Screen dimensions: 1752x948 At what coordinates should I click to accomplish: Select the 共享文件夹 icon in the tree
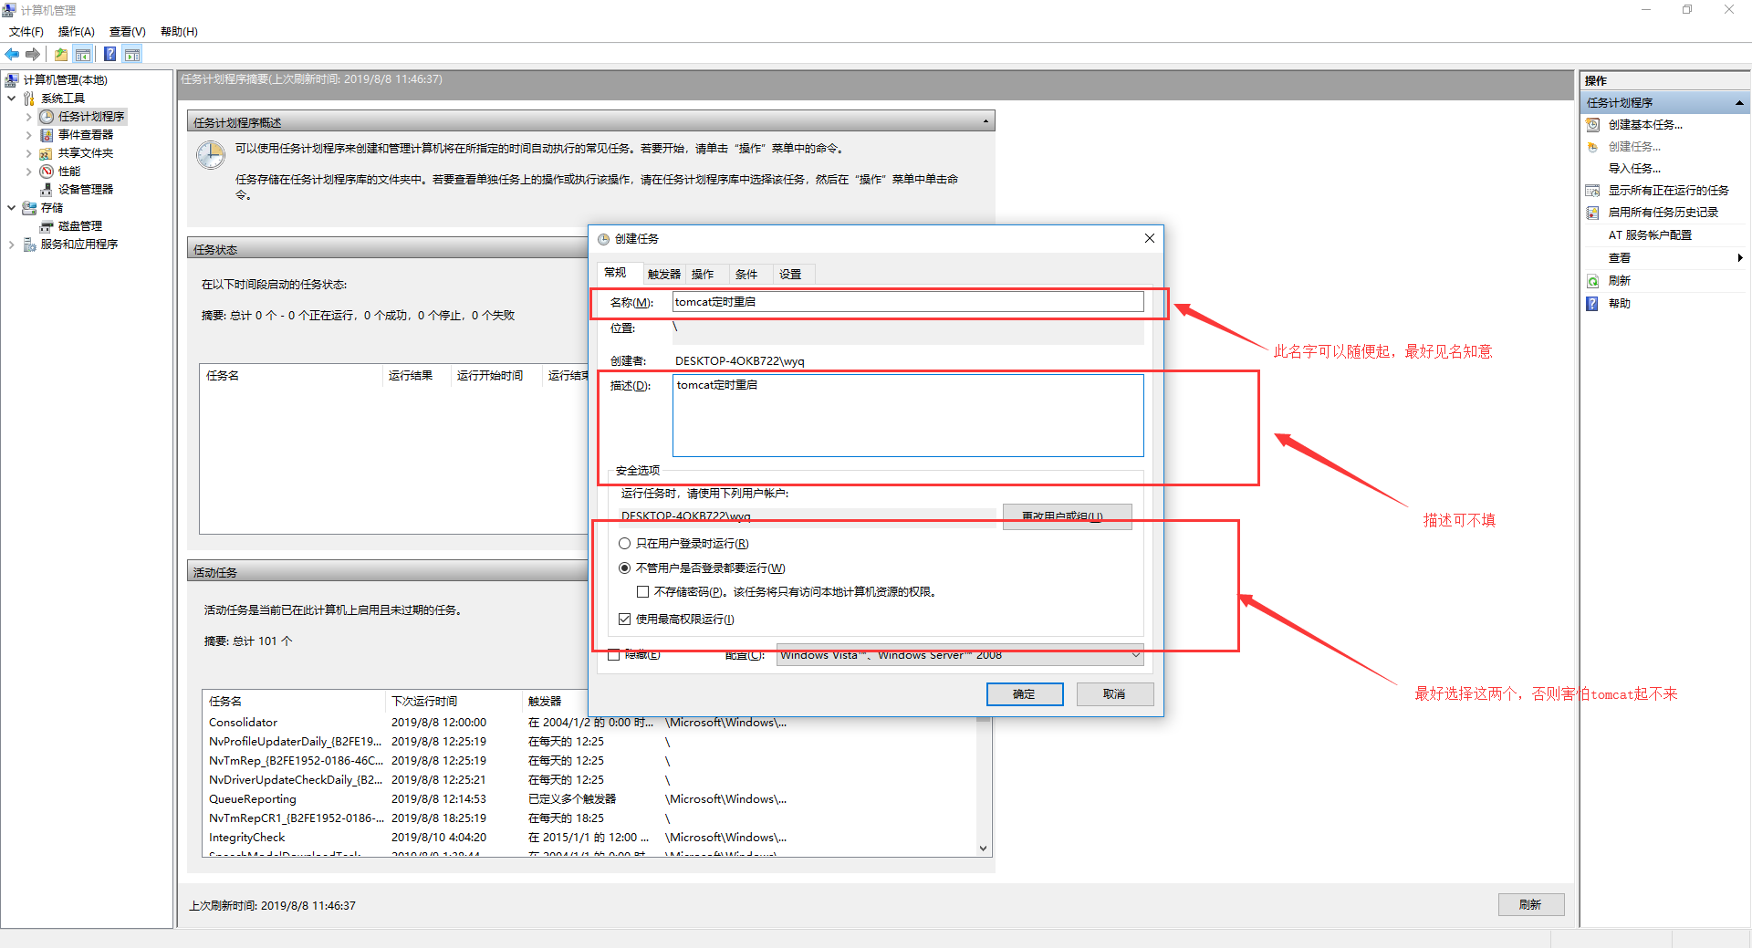coord(47,153)
